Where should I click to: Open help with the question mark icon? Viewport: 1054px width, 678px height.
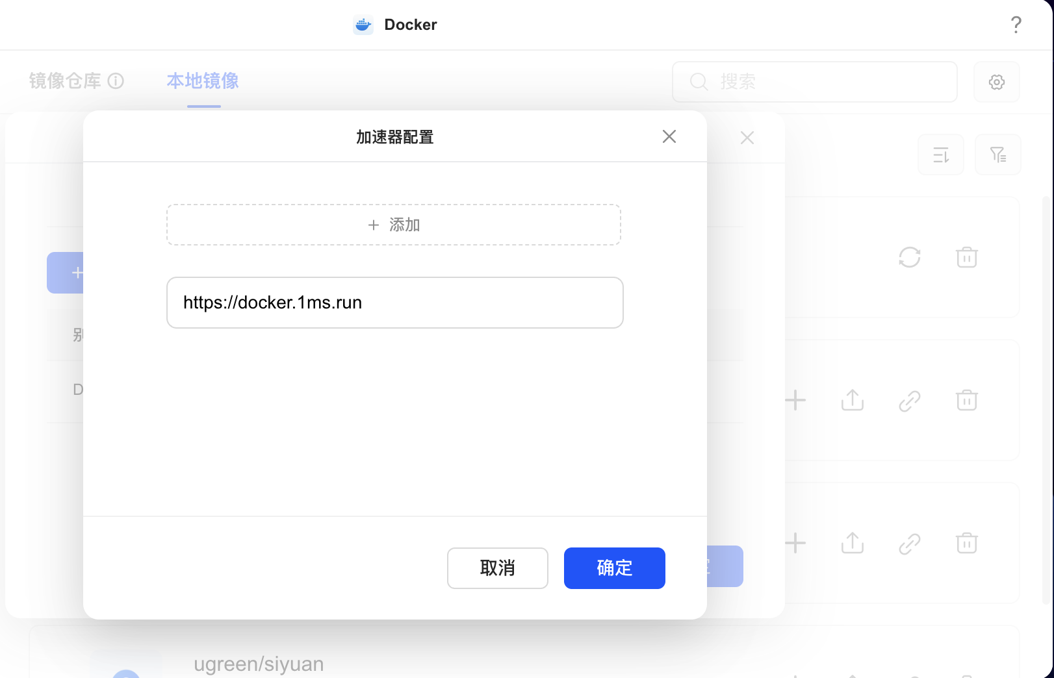[1016, 25]
